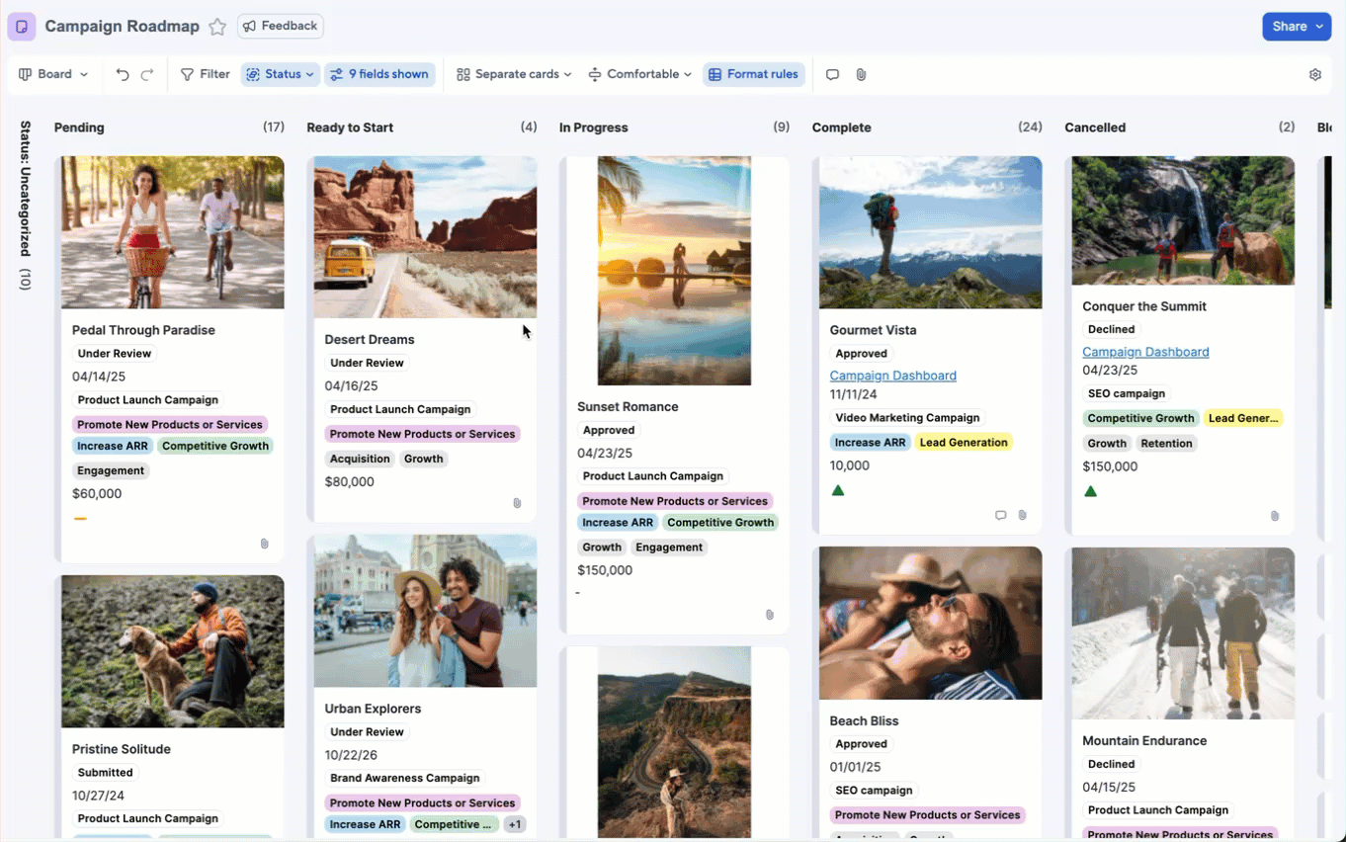The image size is (1346, 842).
Task: Expand the Status: Uncategorized collapsed column
Action: click(26, 206)
